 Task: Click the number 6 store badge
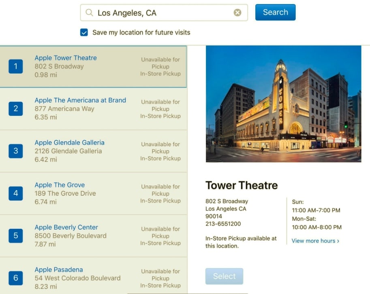tap(16, 278)
